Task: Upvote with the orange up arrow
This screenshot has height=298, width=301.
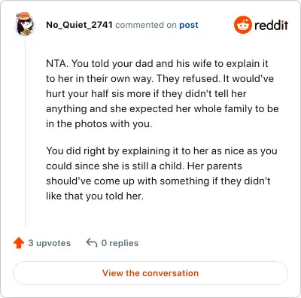Action: (19, 243)
